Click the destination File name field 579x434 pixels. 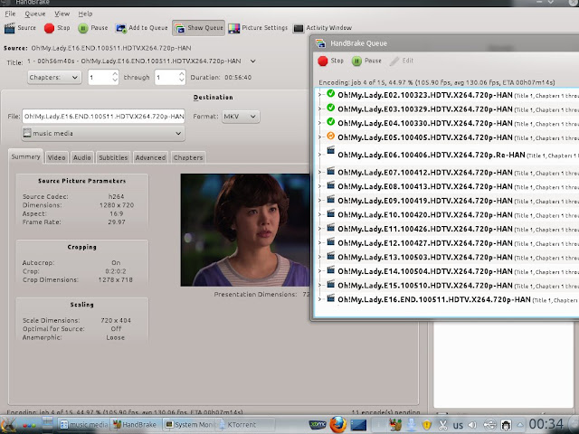pos(102,116)
